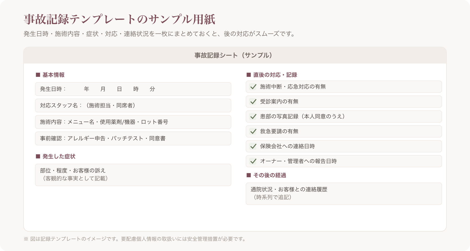
Task: Toggle checkbox for 保険会社への連絡日時
Action: pyautogui.click(x=253, y=146)
